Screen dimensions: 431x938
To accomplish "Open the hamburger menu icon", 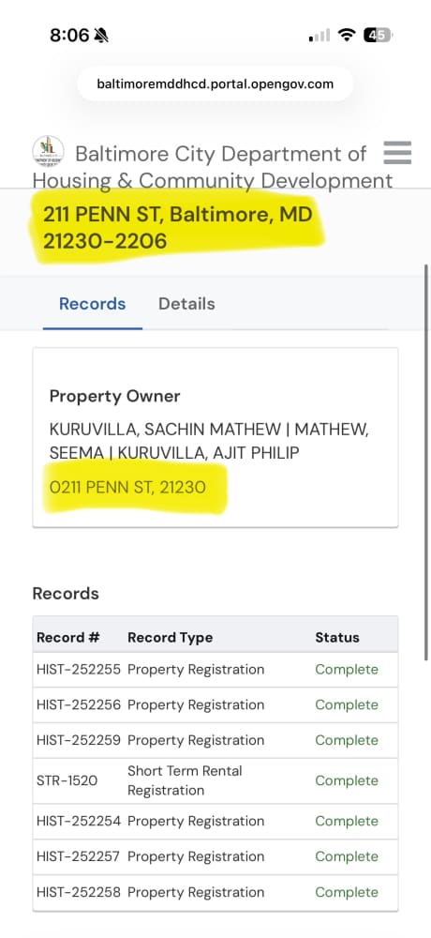I will tap(397, 153).
